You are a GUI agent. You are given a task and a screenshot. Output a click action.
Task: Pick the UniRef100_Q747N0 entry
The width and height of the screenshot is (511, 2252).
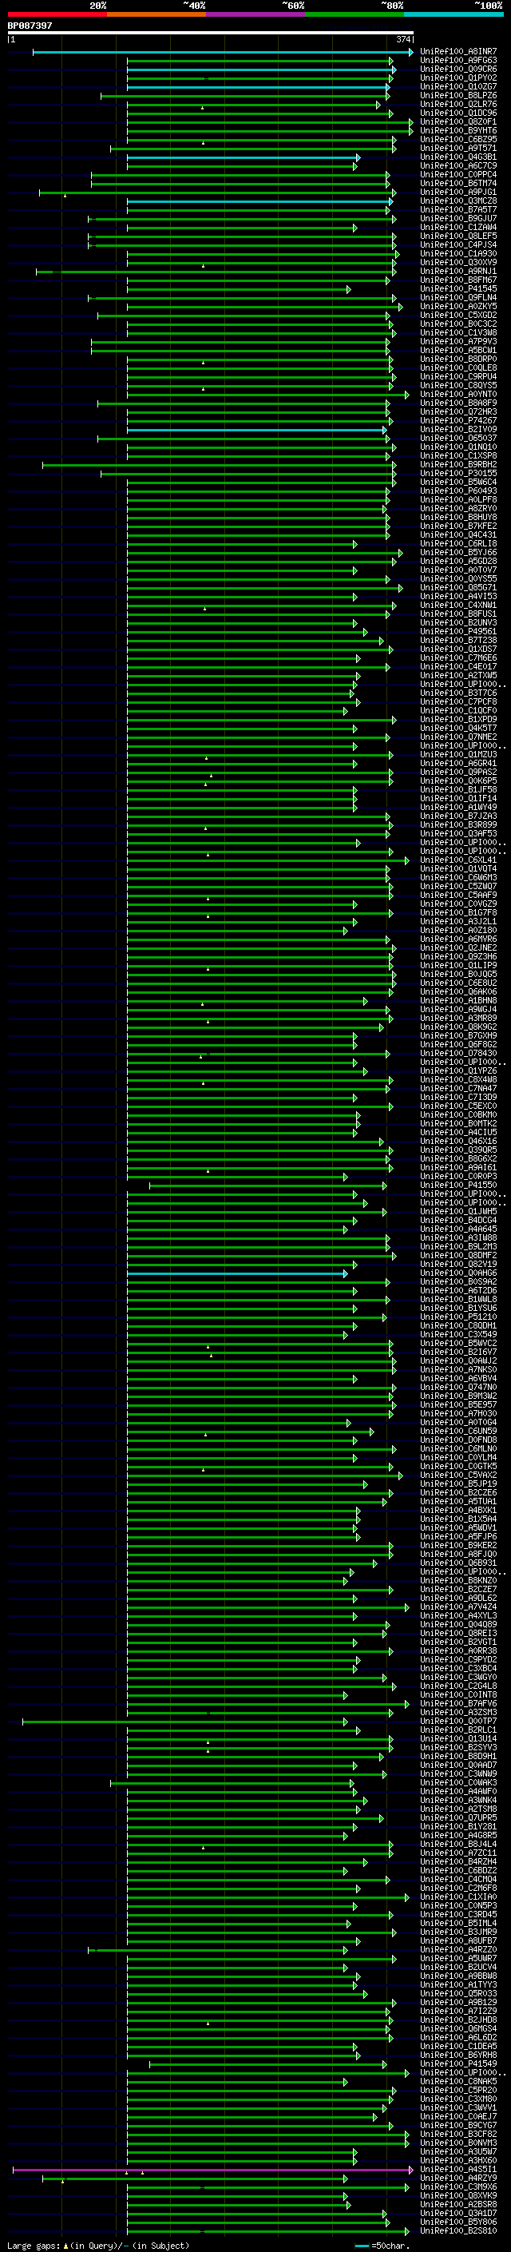click(x=458, y=1388)
